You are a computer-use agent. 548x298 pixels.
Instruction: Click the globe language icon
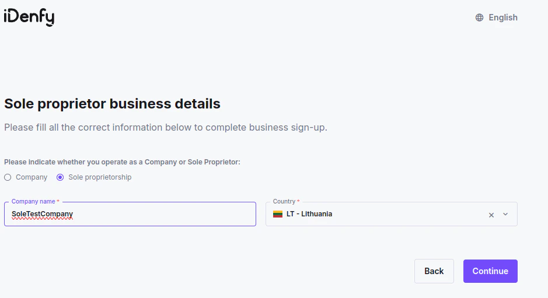click(479, 17)
